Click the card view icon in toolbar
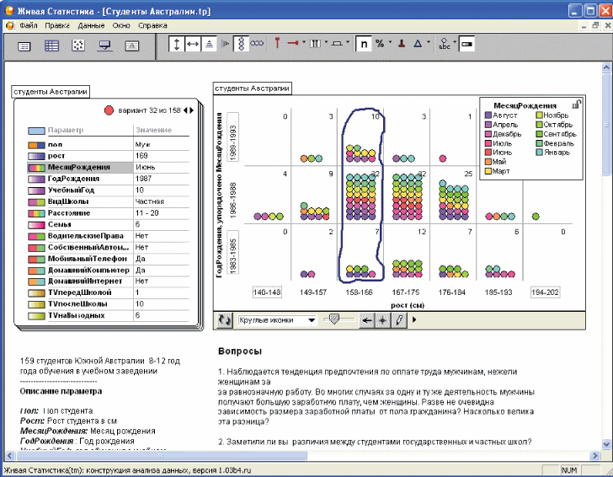 (26, 46)
